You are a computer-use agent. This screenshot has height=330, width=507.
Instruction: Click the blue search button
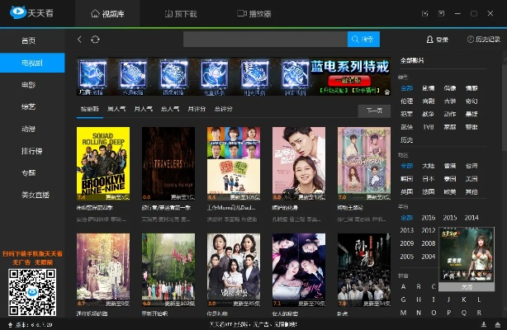(363, 40)
